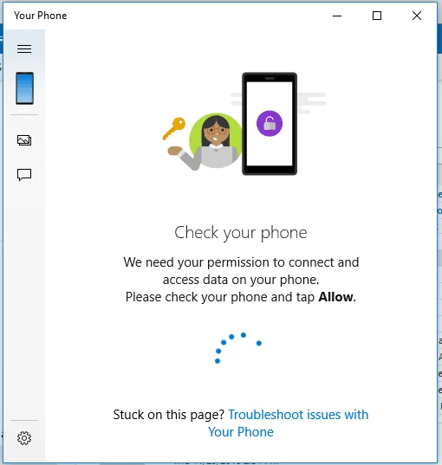Close the Your Phone window

[417, 16]
